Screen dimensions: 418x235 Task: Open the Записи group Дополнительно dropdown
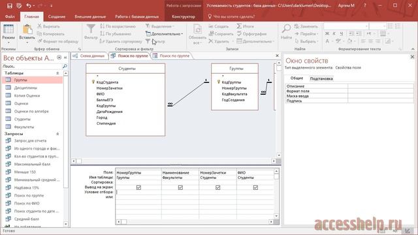tap(255, 41)
